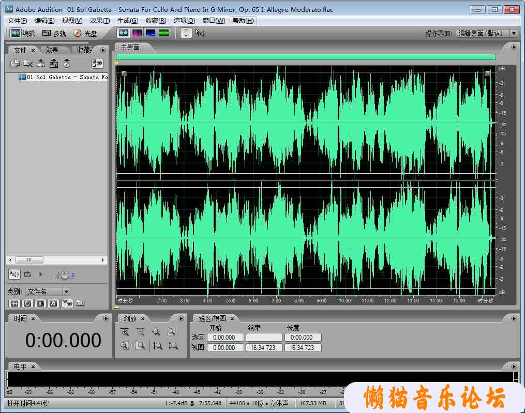Open the 帮助(H) menu

[x=243, y=21]
